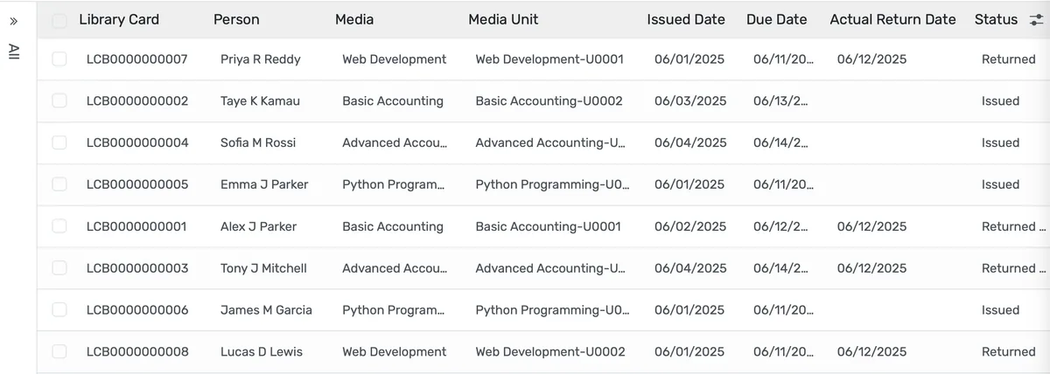Viewport: 1050px width, 374px height.
Task: Open library card LCB0000000004 record
Action: (137, 143)
